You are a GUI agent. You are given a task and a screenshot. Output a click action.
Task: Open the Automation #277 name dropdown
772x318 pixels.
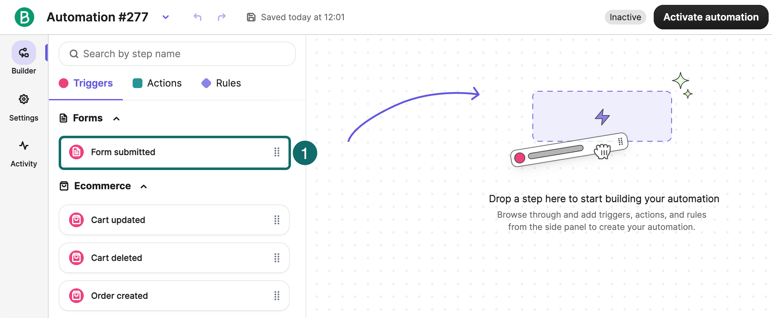click(x=166, y=17)
